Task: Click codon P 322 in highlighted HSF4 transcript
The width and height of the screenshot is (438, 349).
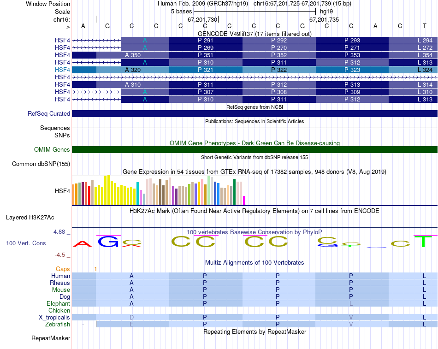Action: click(279, 70)
